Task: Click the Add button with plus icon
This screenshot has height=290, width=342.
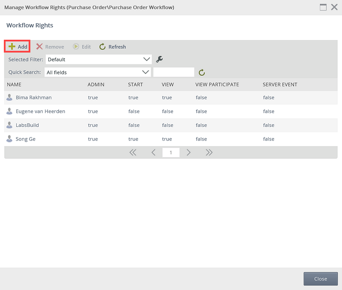Action: point(18,47)
